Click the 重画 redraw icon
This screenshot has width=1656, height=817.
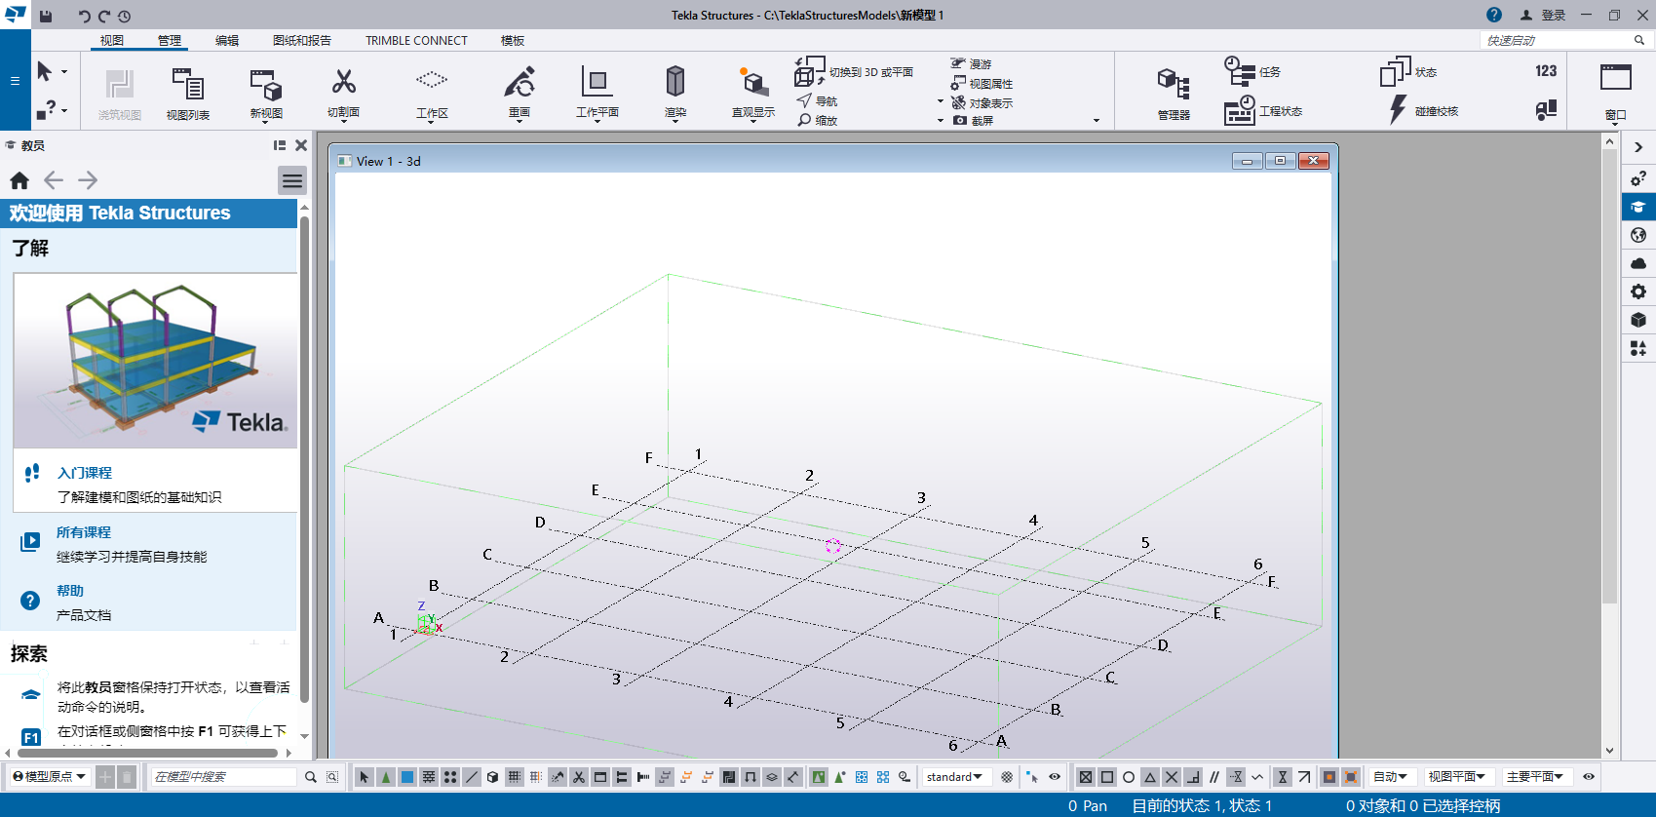tap(520, 82)
